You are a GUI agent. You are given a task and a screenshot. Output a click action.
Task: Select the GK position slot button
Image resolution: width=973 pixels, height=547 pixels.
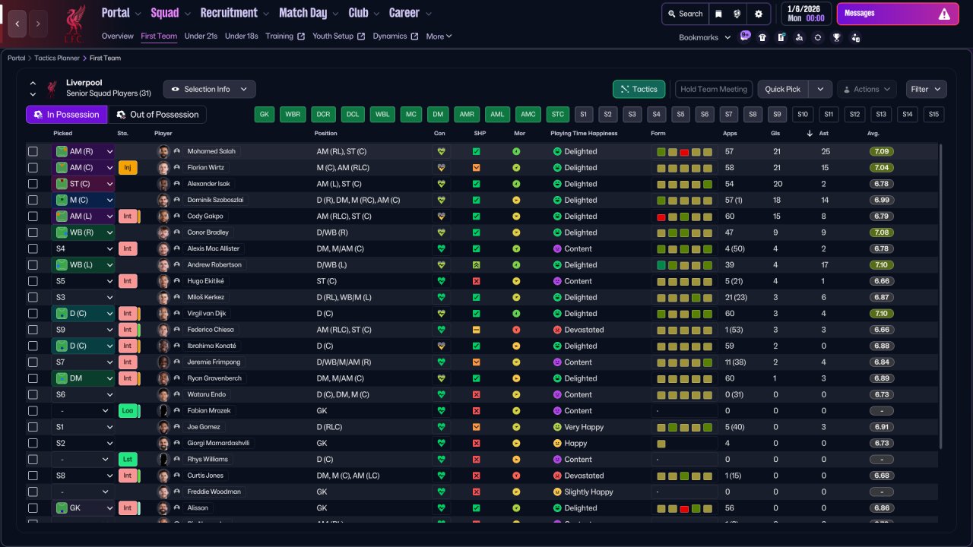click(264, 115)
